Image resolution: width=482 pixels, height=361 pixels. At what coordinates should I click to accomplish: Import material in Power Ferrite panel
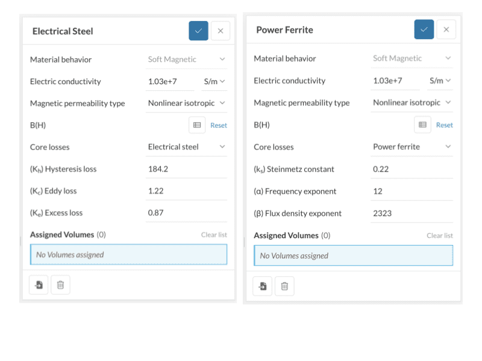coord(263,286)
